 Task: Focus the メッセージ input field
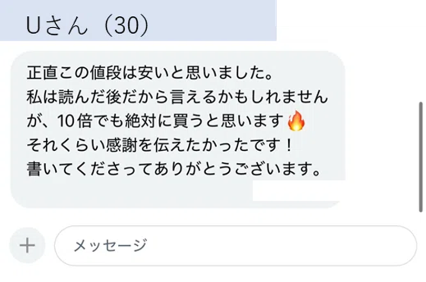236,246
